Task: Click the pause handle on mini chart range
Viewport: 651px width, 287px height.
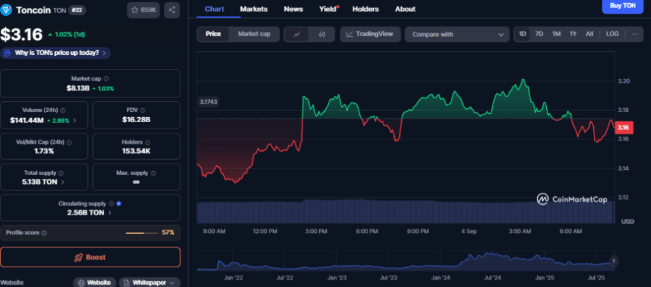Action: pos(613,262)
